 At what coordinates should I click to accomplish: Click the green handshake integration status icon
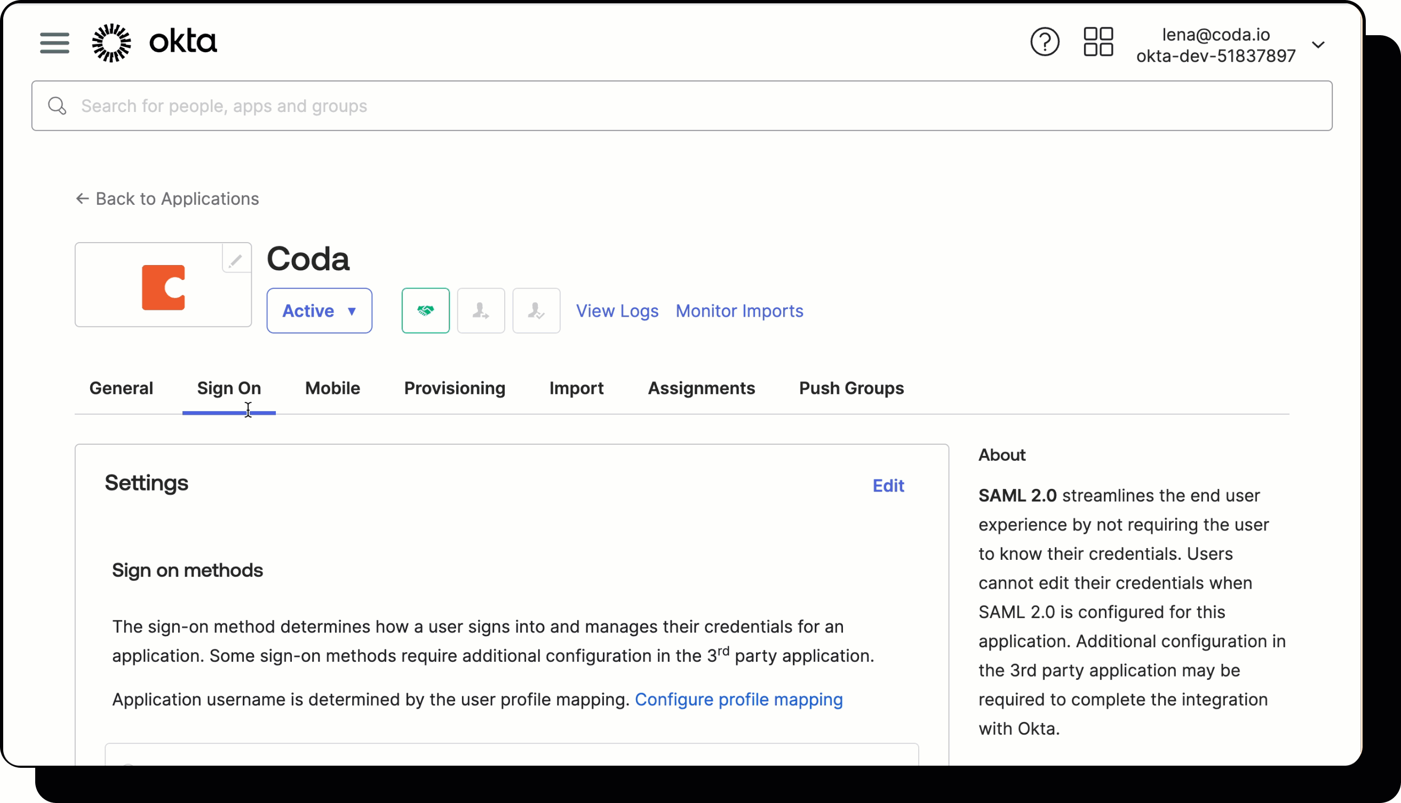pos(425,310)
